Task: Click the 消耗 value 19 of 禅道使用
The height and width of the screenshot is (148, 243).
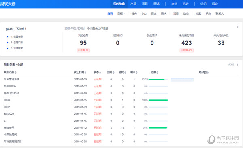Action: (x=123, y=128)
